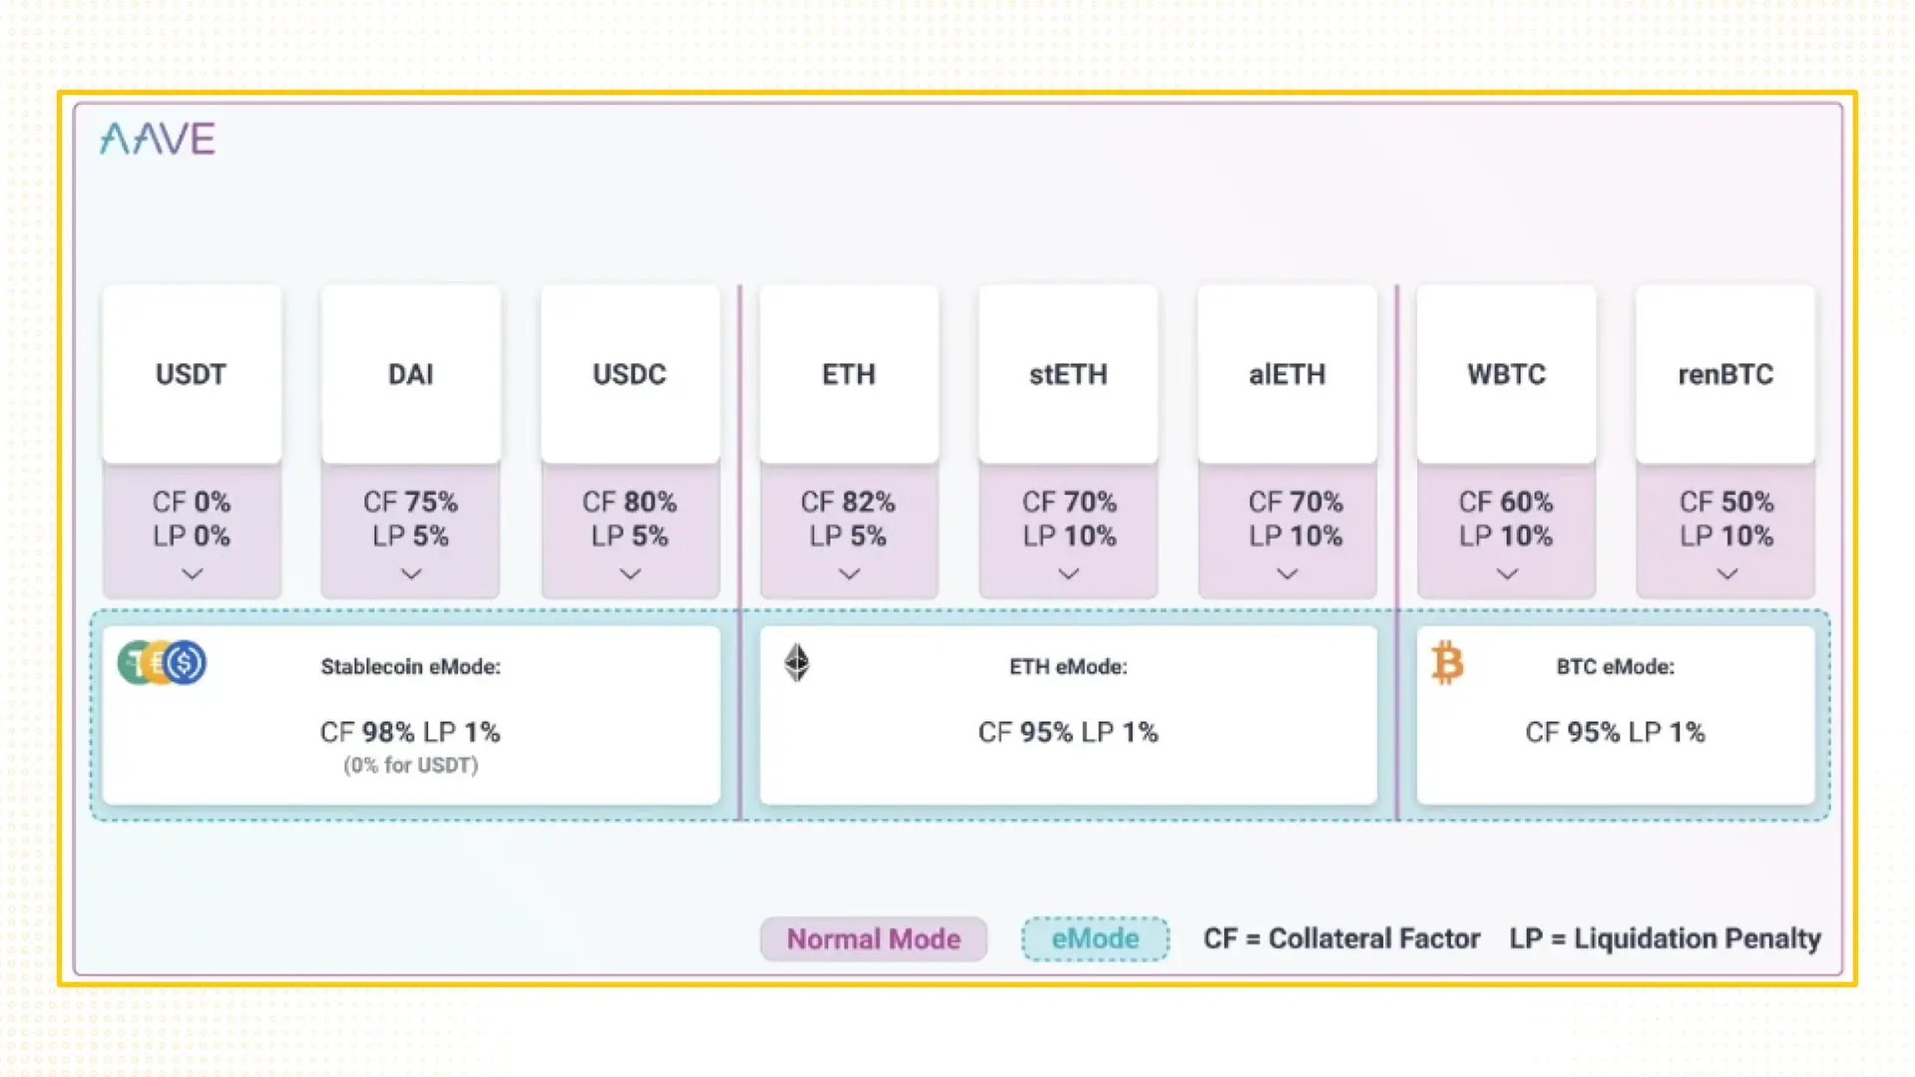Open the ETH dropdown chevron
Screen dimensions: 1915x1077
(x=849, y=574)
